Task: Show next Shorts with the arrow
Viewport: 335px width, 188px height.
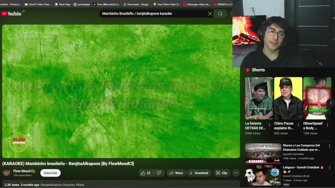Action: point(330,103)
